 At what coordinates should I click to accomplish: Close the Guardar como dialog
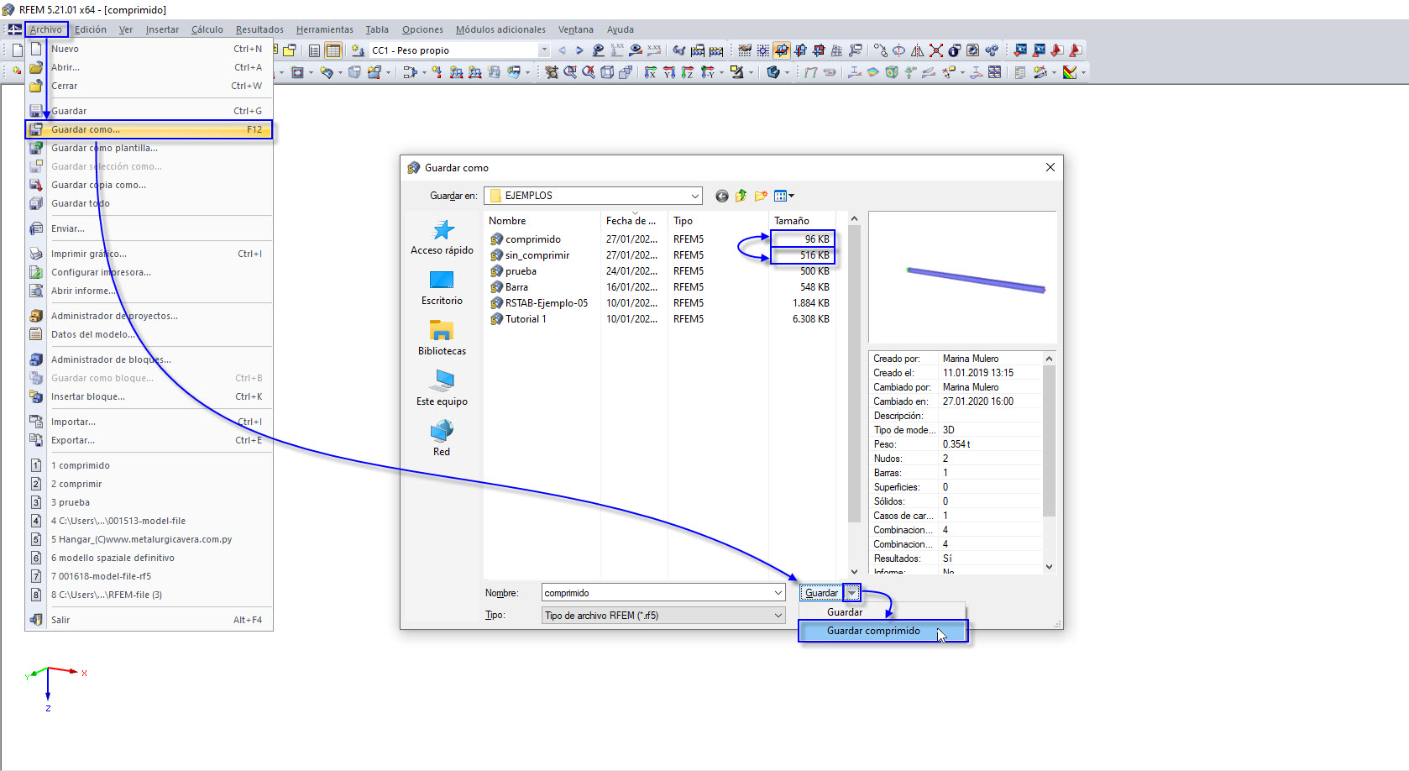(1050, 167)
